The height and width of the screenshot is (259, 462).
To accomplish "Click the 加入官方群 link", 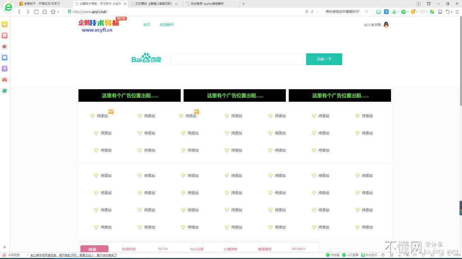I will [372, 25].
